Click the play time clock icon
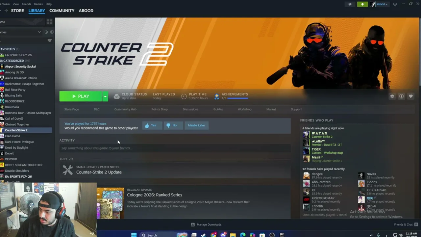 point(184,96)
